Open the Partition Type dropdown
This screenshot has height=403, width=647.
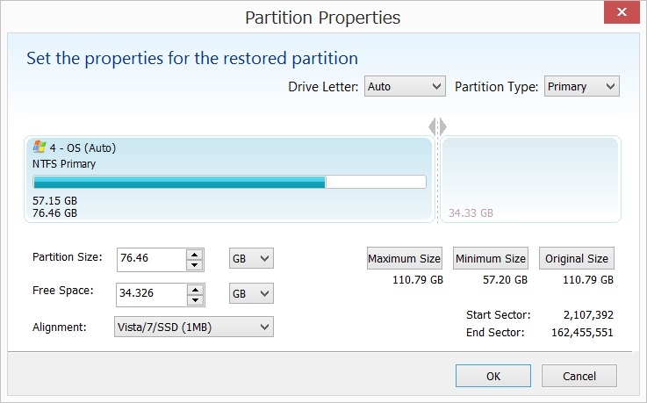(582, 87)
